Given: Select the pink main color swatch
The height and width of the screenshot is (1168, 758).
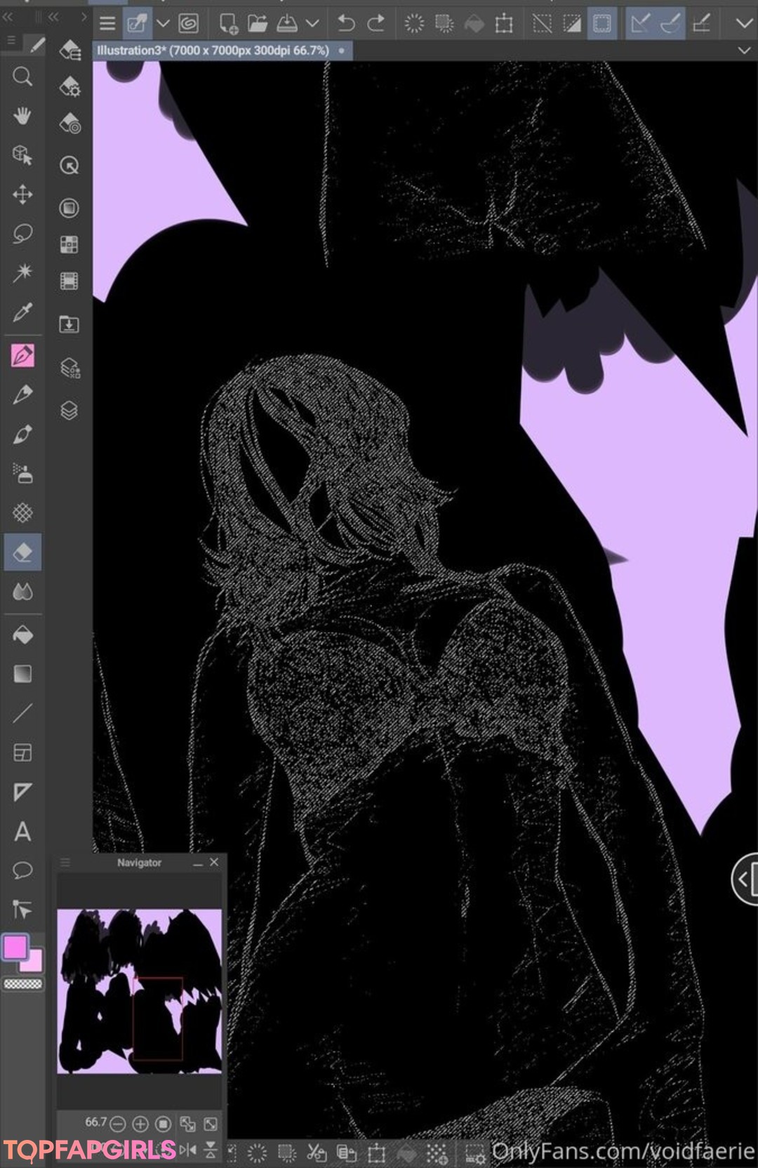Looking at the screenshot, I should tap(15, 947).
